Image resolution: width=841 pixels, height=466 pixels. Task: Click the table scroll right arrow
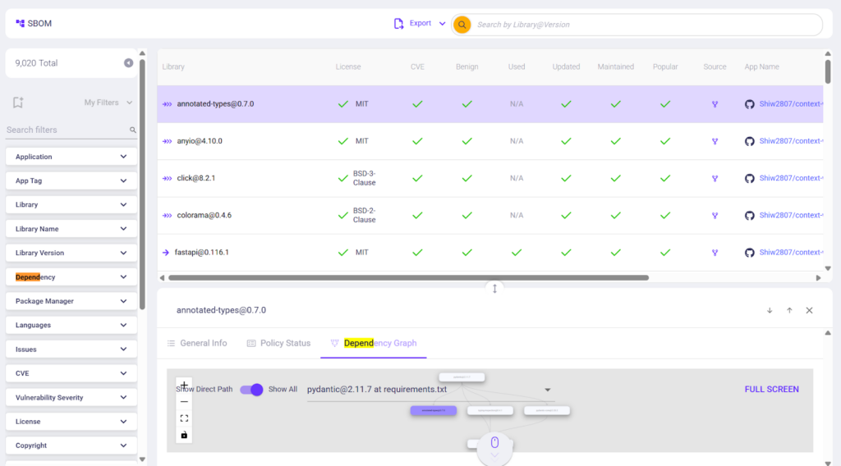pyautogui.click(x=818, y=277)
